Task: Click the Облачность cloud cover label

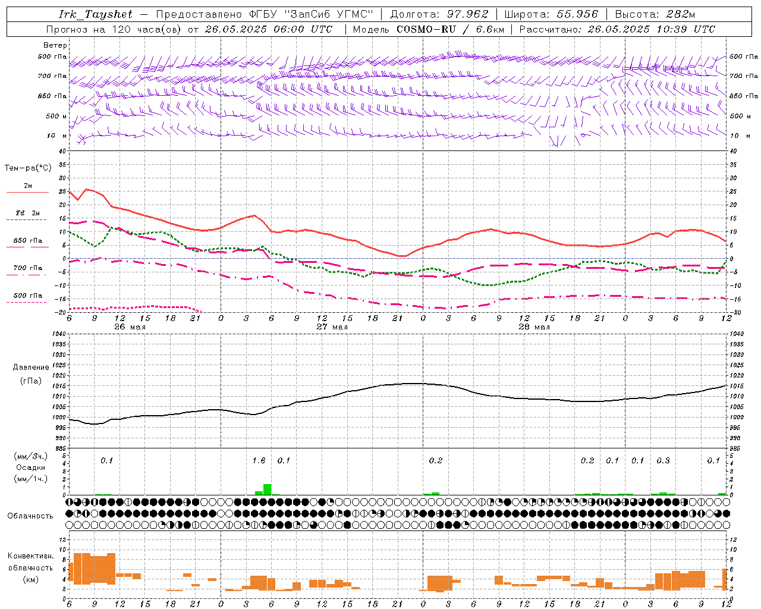Action: 30,516
